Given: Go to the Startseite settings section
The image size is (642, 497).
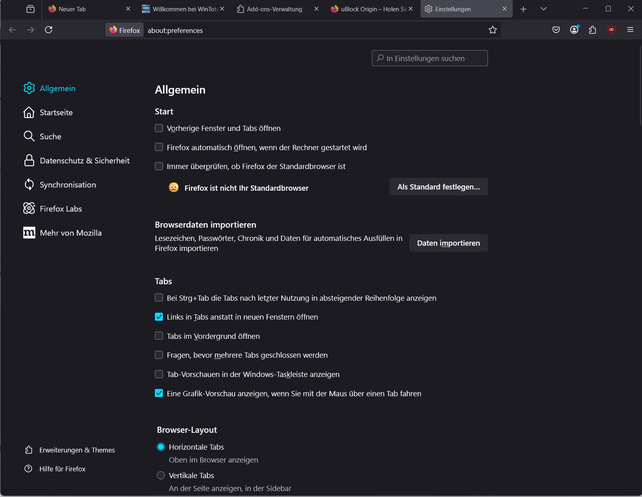Looking at the screenshot, I should pos(56,112).
